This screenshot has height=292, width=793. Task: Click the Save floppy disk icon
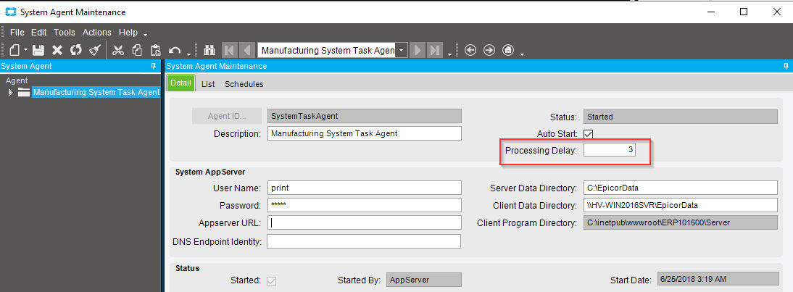[x=39, y=50]
